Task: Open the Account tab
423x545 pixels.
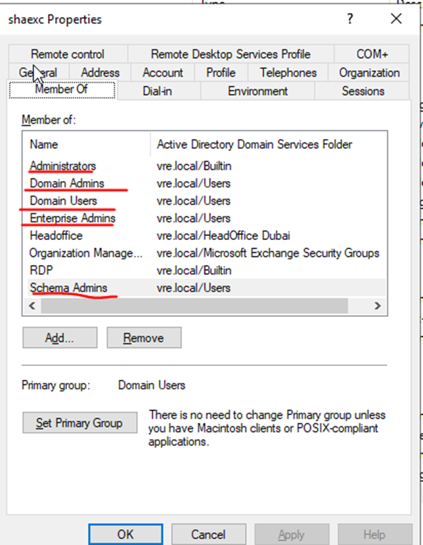Action: (163, 73)
